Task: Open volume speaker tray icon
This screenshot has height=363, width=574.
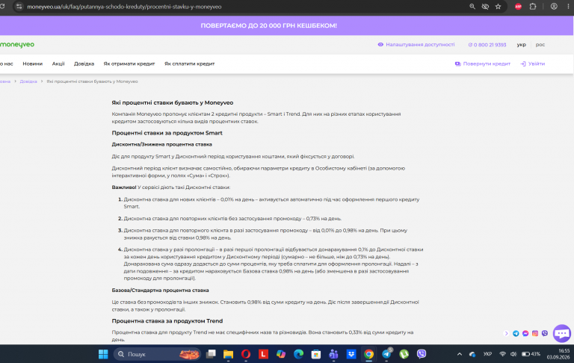Action: click(513, 354)
